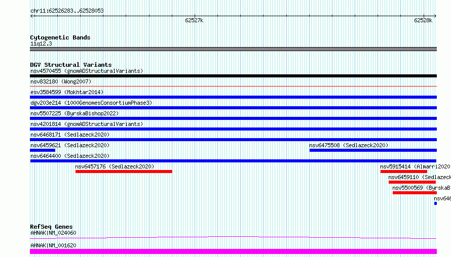Select the nsv4201814 (gnomADStructuralVariants) label
The width and height of the screenshot is (451, 257).
(x=87, y=124)
